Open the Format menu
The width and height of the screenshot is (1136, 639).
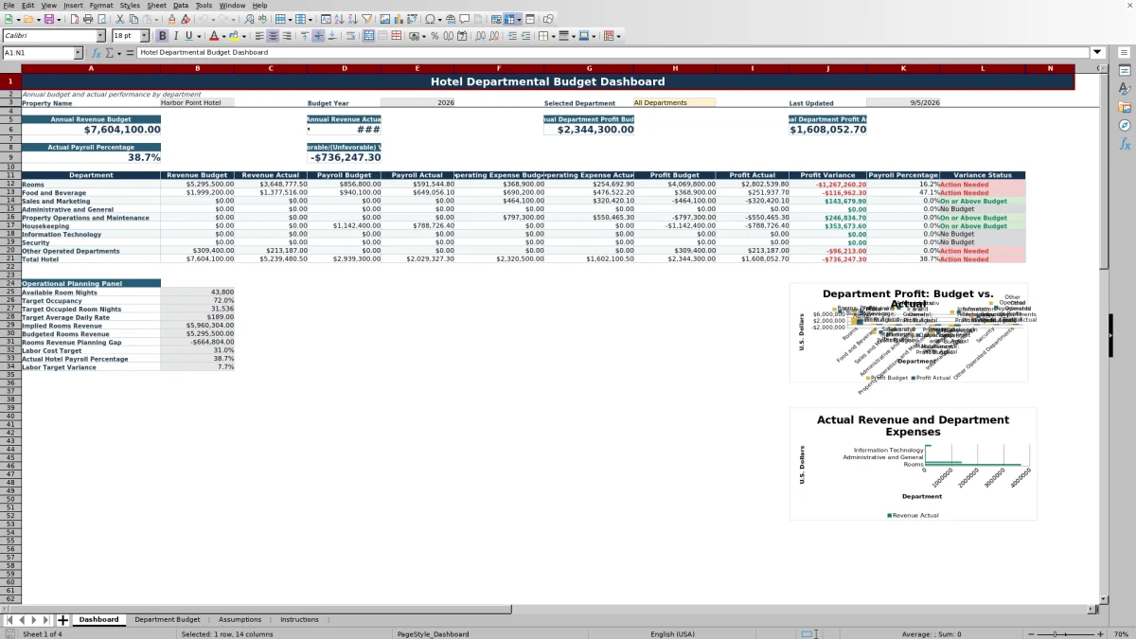click(x=101, y=5)
